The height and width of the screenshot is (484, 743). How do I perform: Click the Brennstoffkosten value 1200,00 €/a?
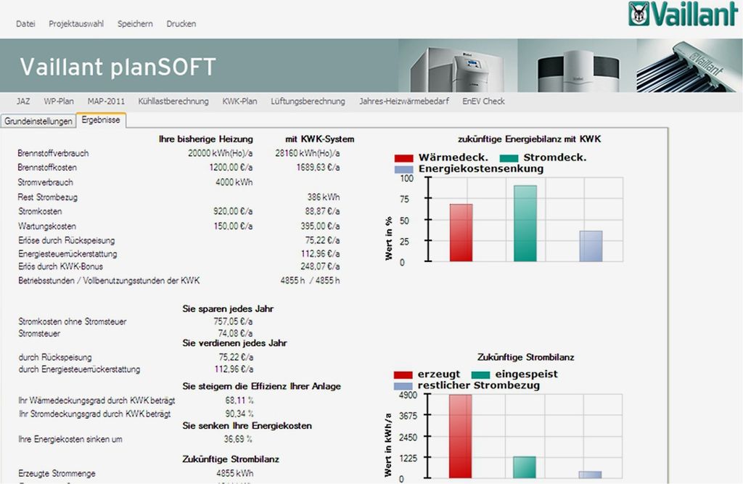pos(231,168)
